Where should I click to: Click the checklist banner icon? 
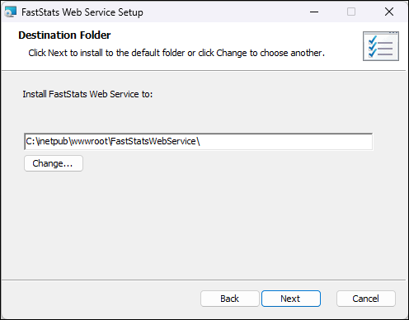click(381, 46)
